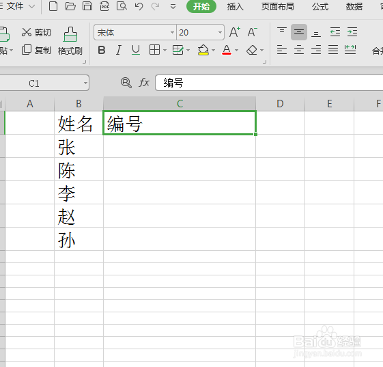Expand the Borders dropdown arrow
This screenshot has height=367, width=383.
coord(165,51)
